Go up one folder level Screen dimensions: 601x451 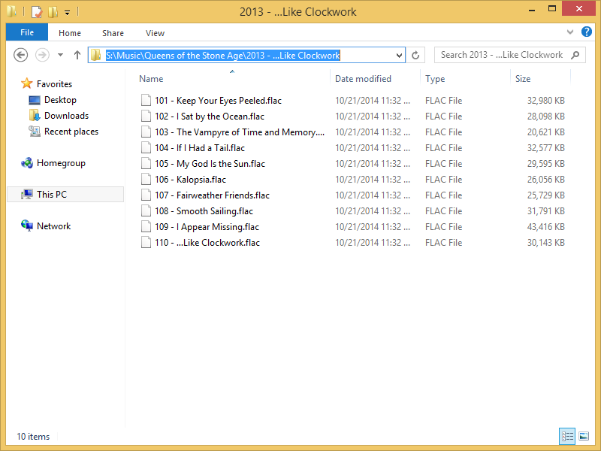[77, 55]
